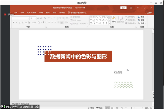
Task: Expand the shapes gallery More arrow
Action: click(x=109, y=23)
